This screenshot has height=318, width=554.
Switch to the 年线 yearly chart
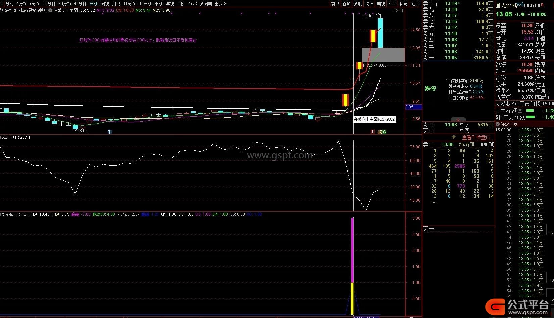point(170,4)
